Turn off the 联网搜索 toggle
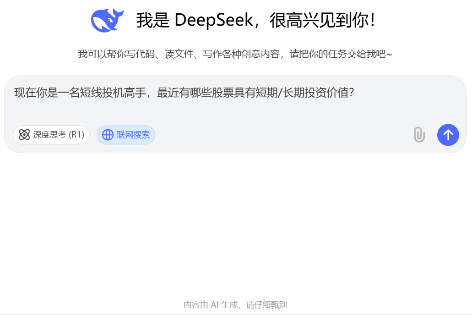The height and width of the screenshot is (315, 472). pos(126,135)
